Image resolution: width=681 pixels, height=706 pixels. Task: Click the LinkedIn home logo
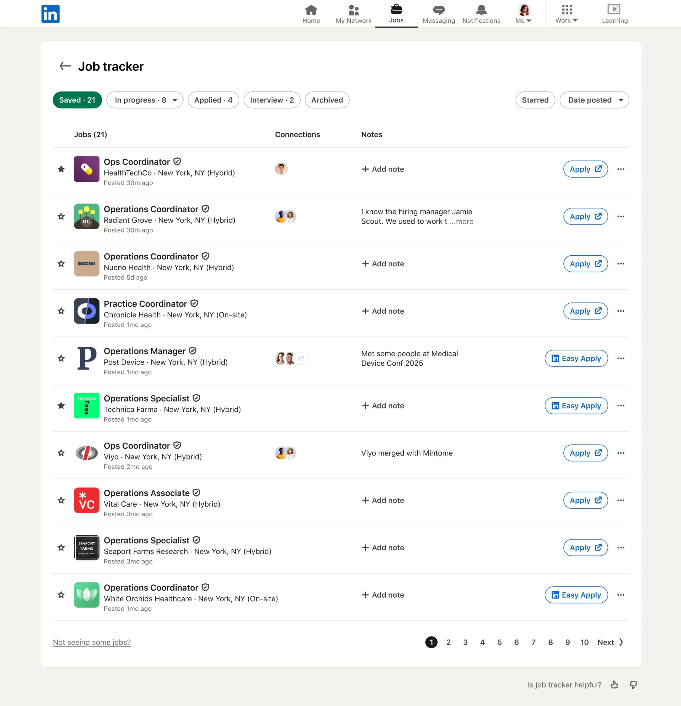pos(51,13)
